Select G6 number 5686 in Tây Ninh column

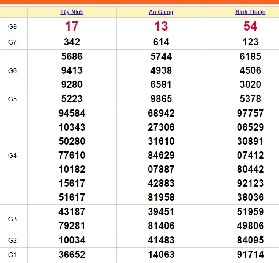(72, 56)
